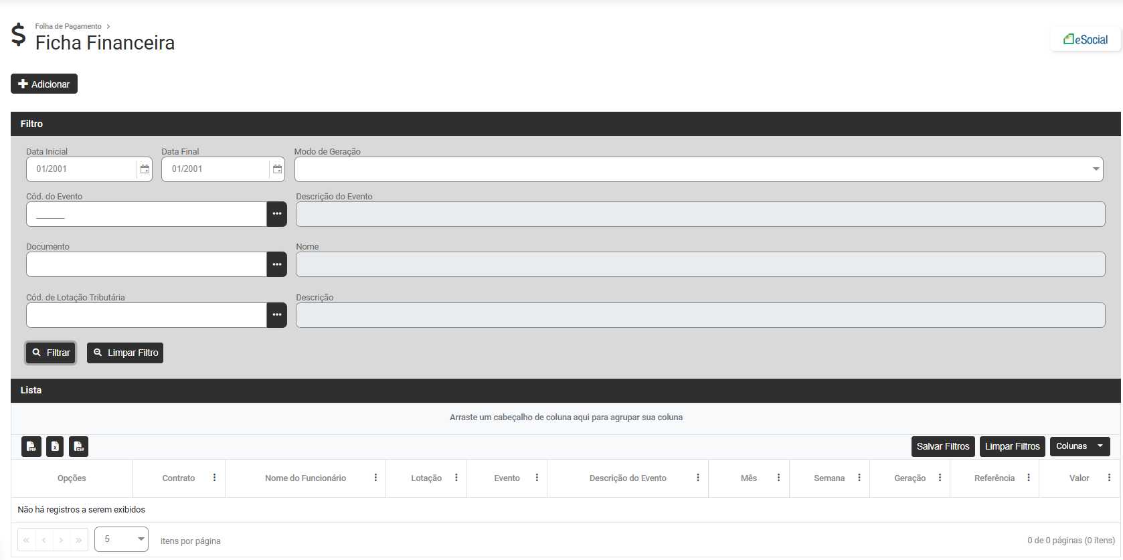Go to first page of results
The image size is (1123, 560).
(x=27, y=540)
